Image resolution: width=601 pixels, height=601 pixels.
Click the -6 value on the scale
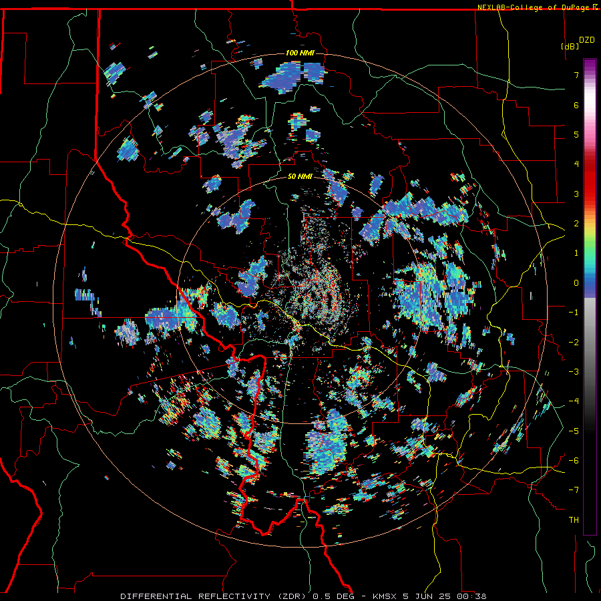point(574,460)
